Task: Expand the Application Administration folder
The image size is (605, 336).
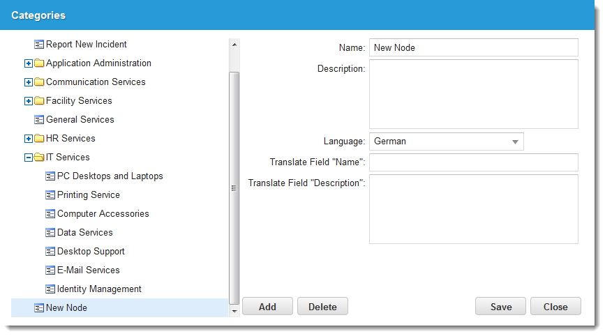Action: point(28,63)
